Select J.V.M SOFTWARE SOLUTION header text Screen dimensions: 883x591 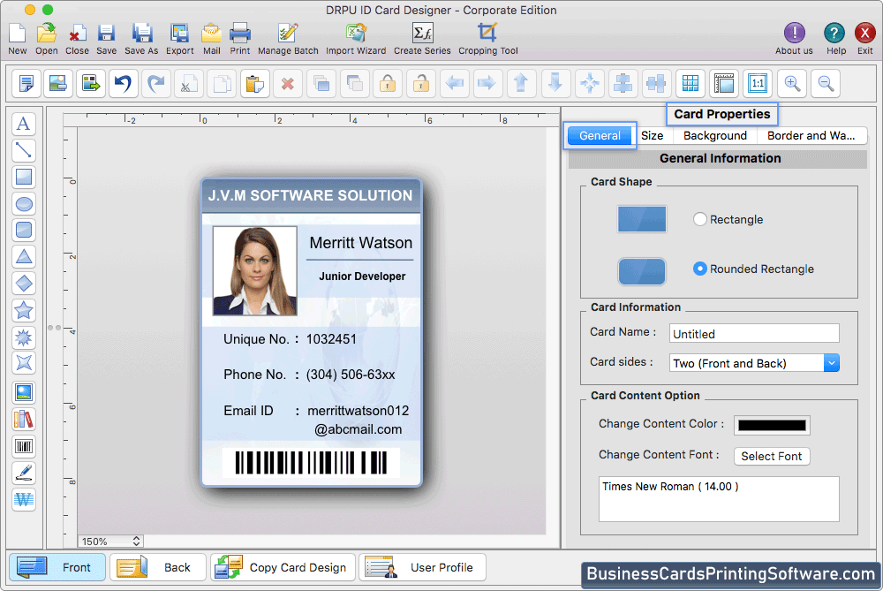pos(310,195)
